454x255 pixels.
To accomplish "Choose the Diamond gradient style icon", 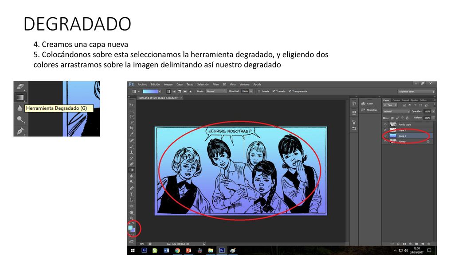I will point(191,91).
